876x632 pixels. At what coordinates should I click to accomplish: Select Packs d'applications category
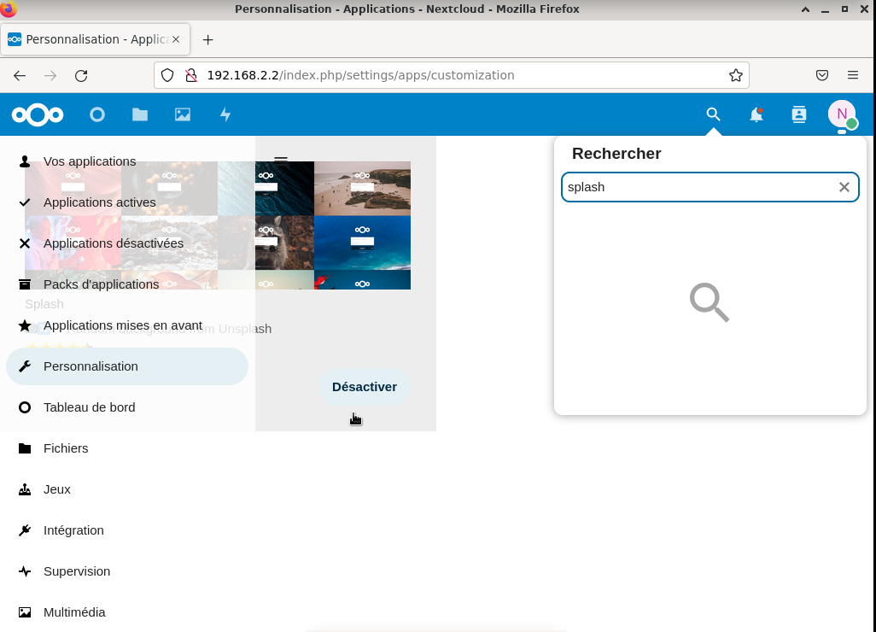tap(127, 284)
